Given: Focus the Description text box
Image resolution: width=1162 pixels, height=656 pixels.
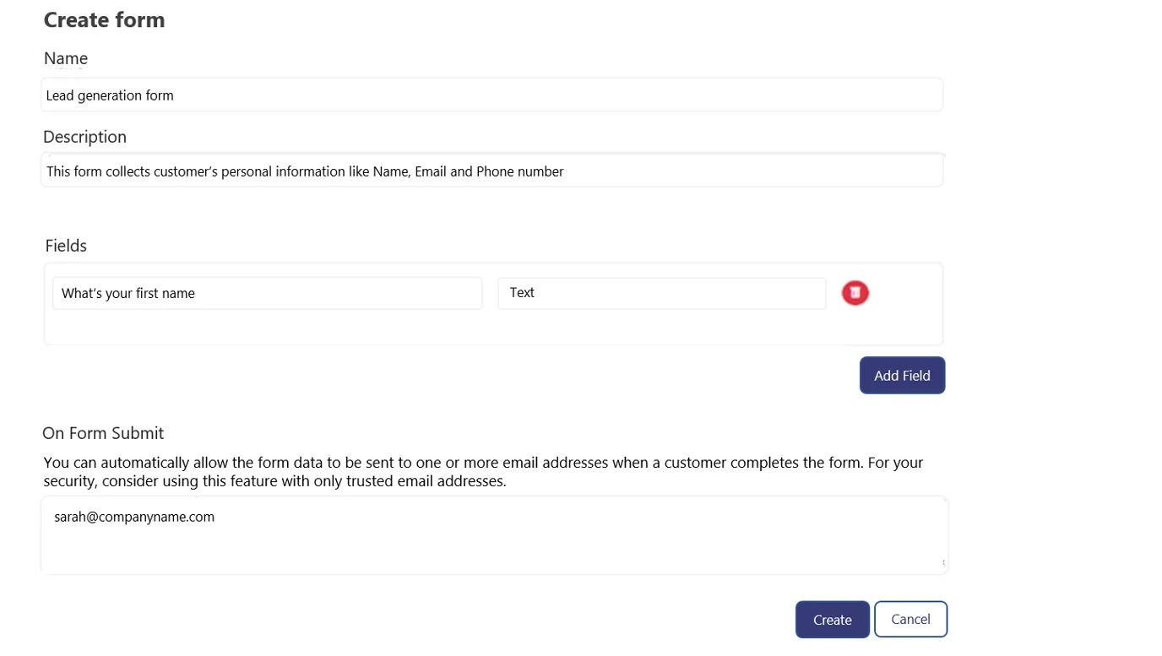Looking at the screenshot, I should click(x=491, y=171).
